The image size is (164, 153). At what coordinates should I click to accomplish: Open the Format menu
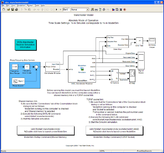pos(30,5)
